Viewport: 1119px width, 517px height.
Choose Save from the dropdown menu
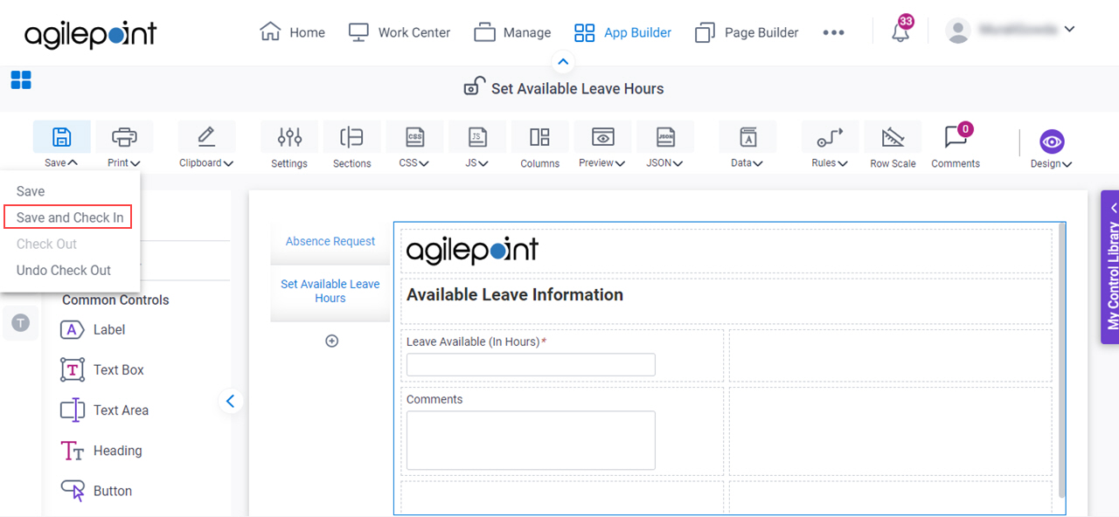click(31, 191)
